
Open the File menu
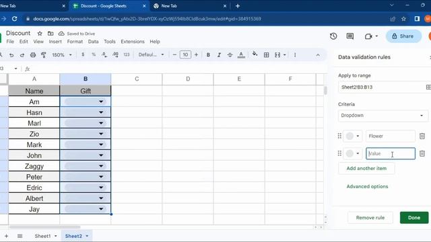10,42
